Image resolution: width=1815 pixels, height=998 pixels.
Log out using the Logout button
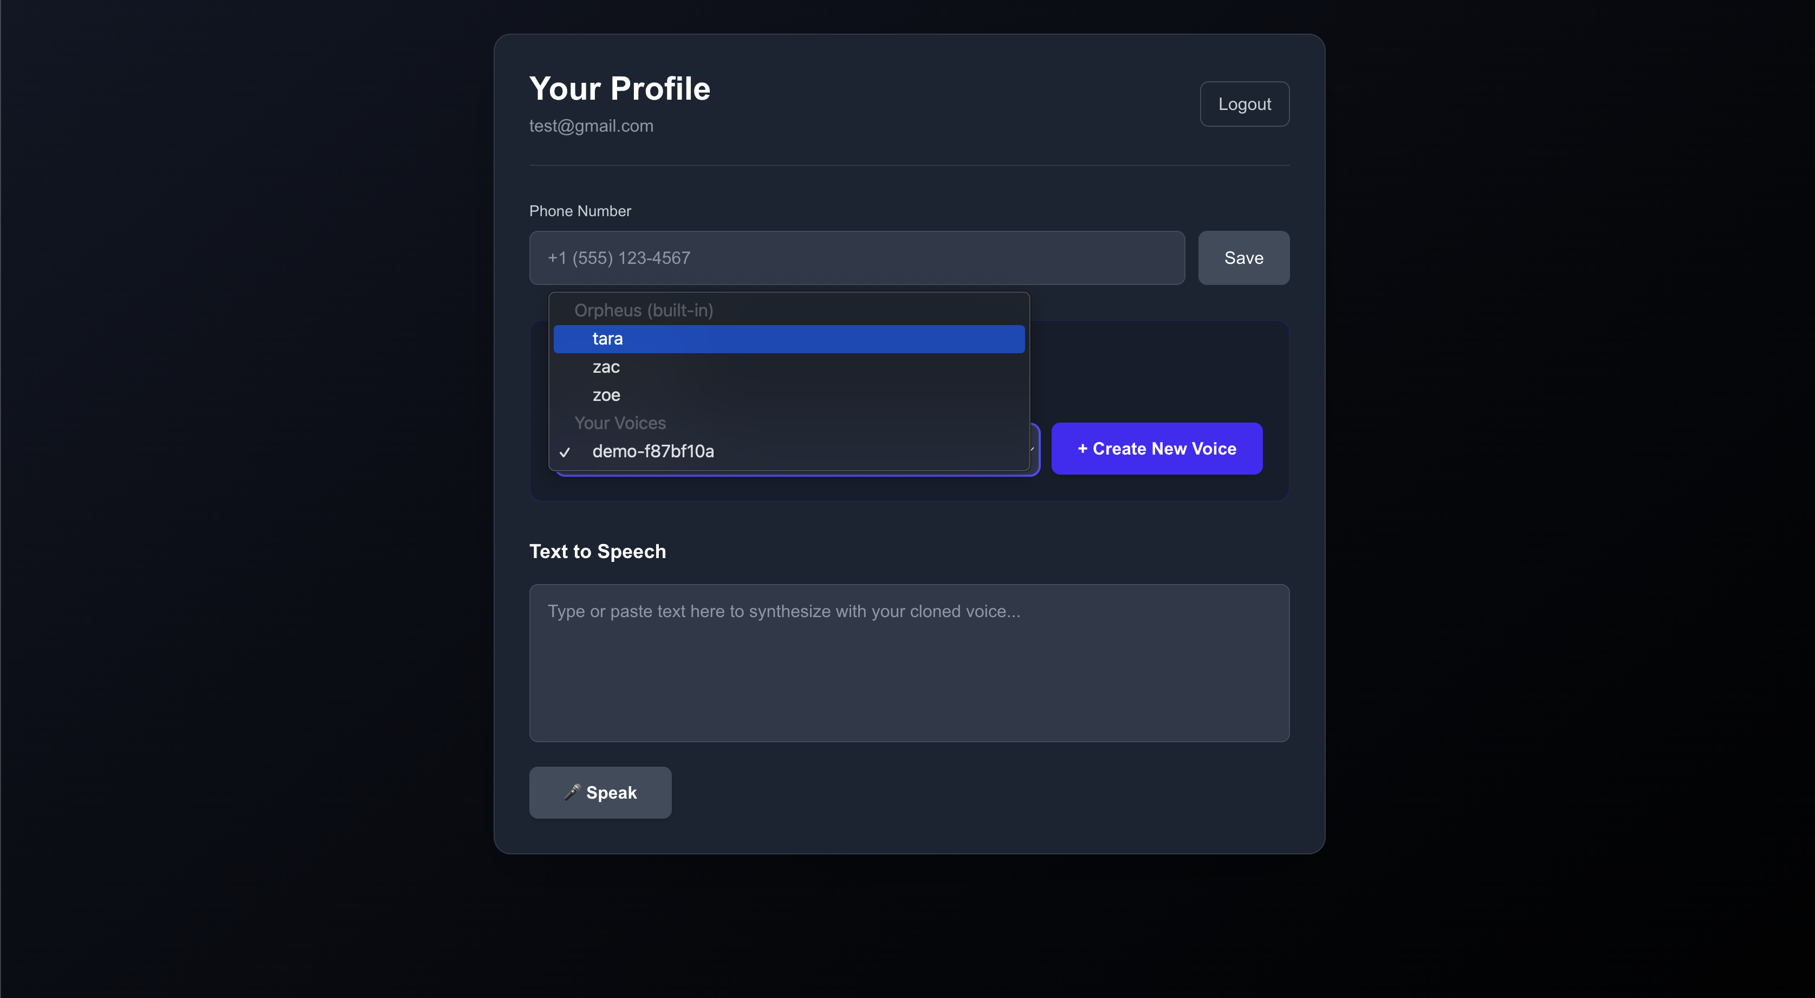pyautogui.click(x=1244, y=105)
